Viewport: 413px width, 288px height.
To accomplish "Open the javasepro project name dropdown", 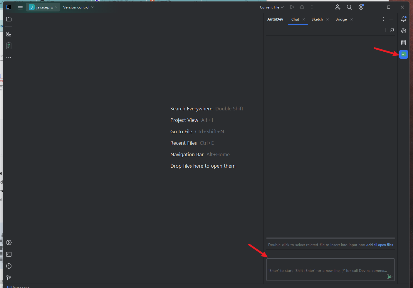I will [x=43, y=7].
